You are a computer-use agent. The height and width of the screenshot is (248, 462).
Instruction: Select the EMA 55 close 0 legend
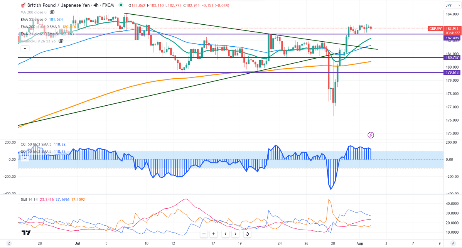click(34, 19)
